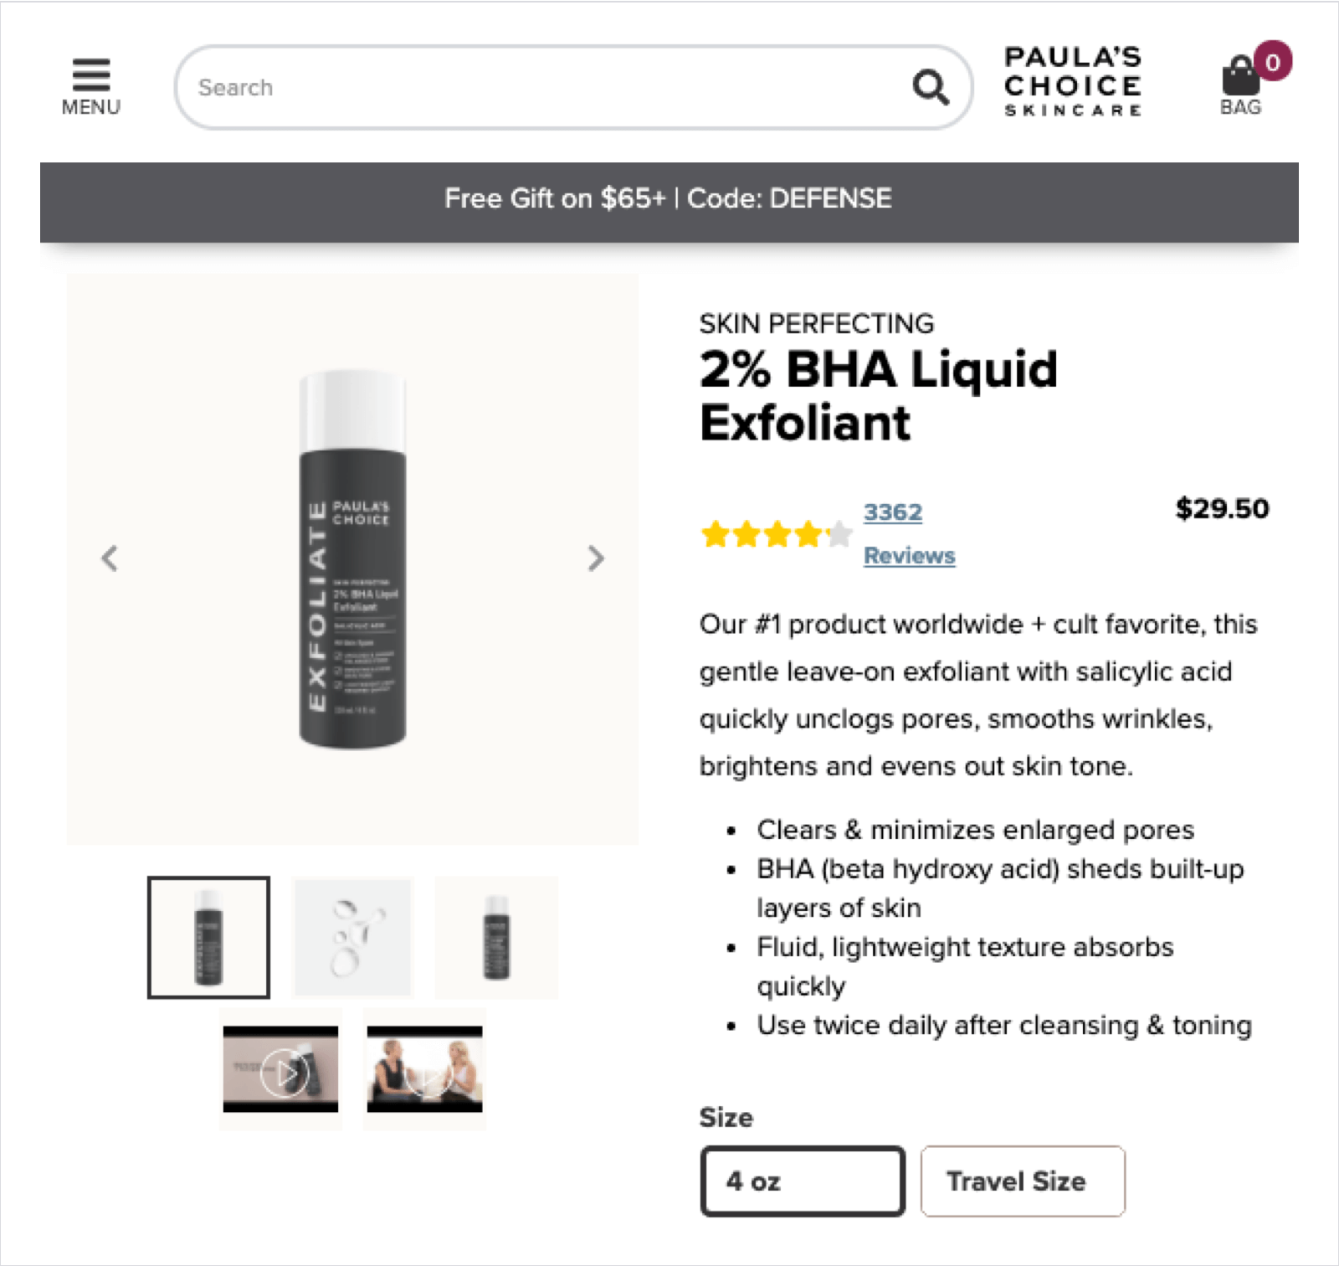Show next product image with right arrow

point(595,558)
